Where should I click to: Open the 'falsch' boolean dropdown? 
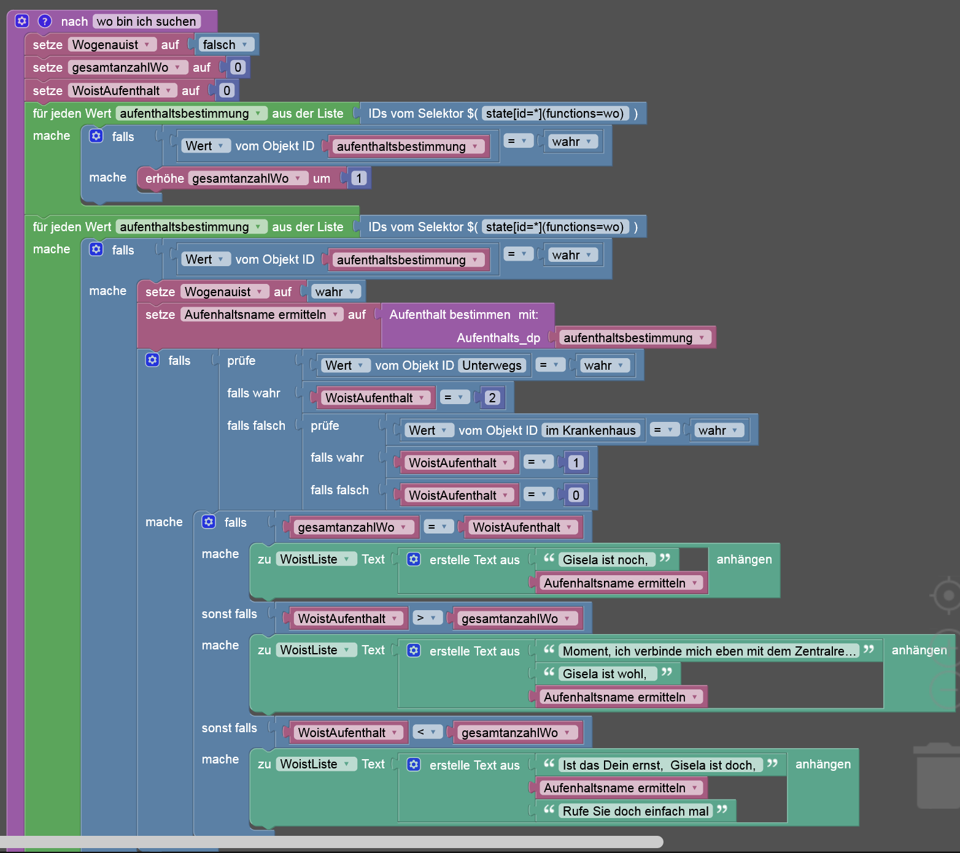point(226,44)
